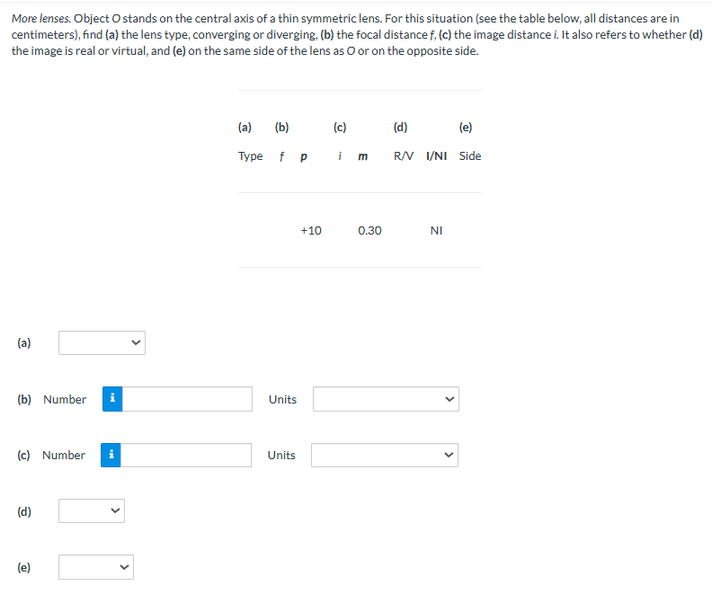The image size is (712, 594).
Task: Open the part (a) lens type dropdown
Action: (x=102, y=342)
